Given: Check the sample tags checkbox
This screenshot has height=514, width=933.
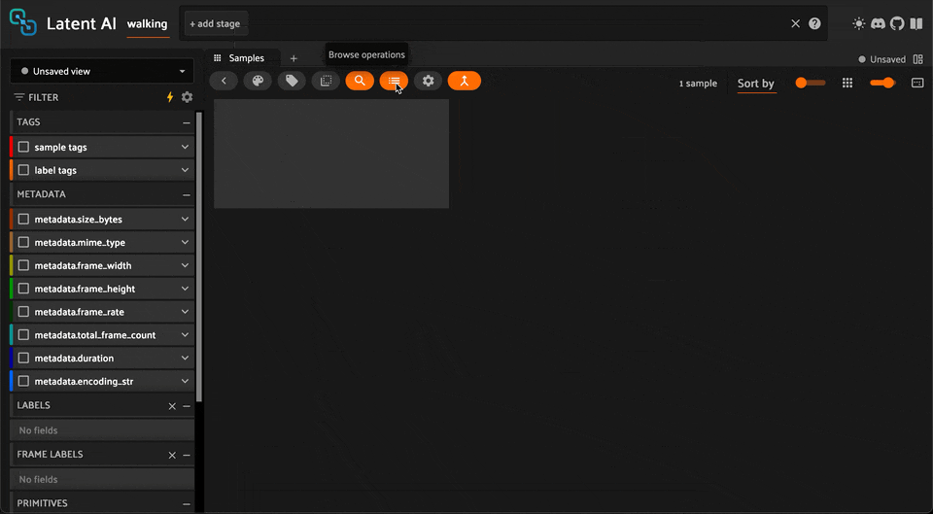Looking at the screenshot, I should click(x=23, y=147).
